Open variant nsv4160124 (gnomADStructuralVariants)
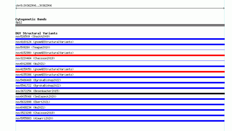Screen dimensions: 232x131 (x=45, y=42)
